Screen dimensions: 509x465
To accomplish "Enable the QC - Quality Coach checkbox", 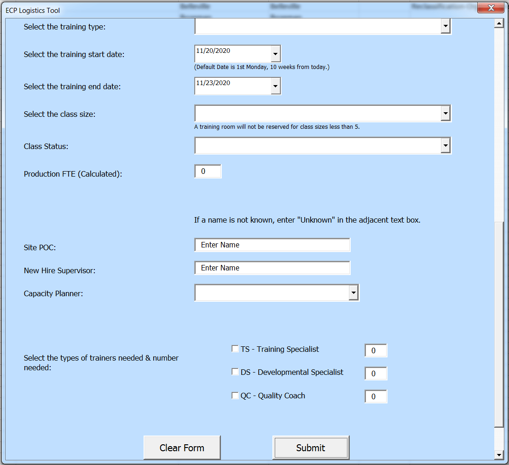I will pos(235,395).
